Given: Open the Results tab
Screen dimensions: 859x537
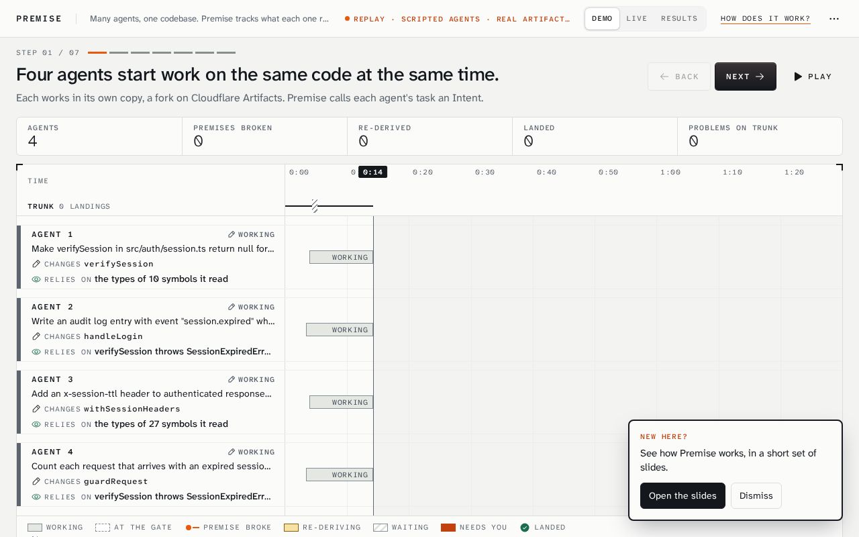Looking at the screenshot, I should (x=679, y=19).
